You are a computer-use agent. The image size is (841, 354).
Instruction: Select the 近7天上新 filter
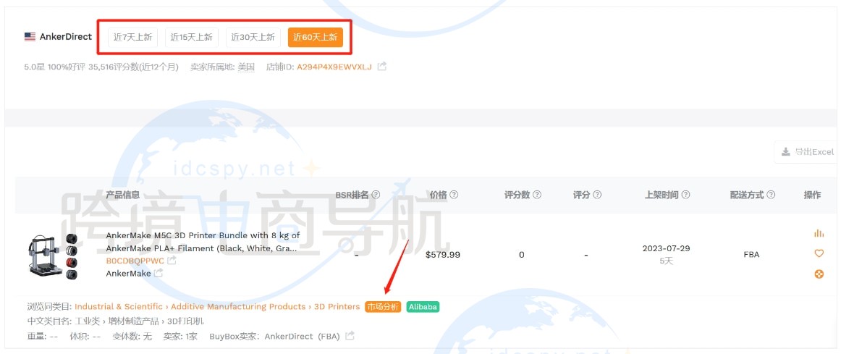coord(132,38)
